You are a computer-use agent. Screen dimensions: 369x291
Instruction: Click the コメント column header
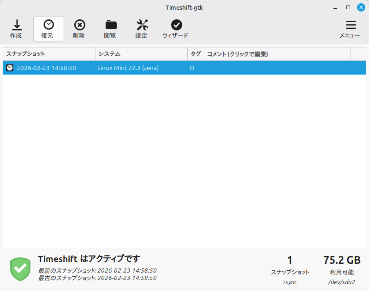click(277, 54)
